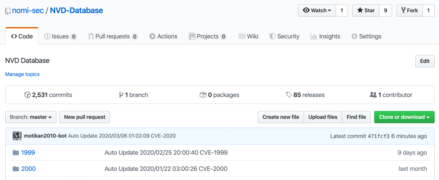Click the contributors people icon
The height and width of the screenshot is (180, 439).
[x=373, y=95]
